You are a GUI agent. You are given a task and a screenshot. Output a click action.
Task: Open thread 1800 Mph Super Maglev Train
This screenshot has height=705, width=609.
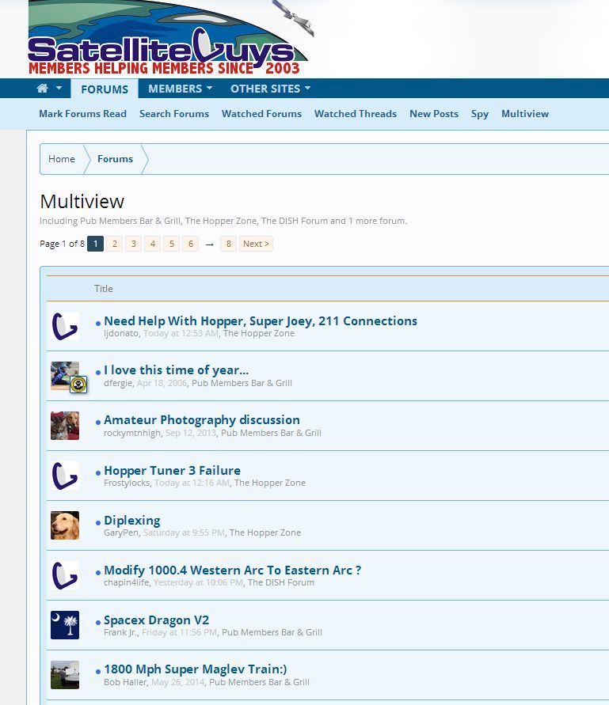click(x=196, y=669)
